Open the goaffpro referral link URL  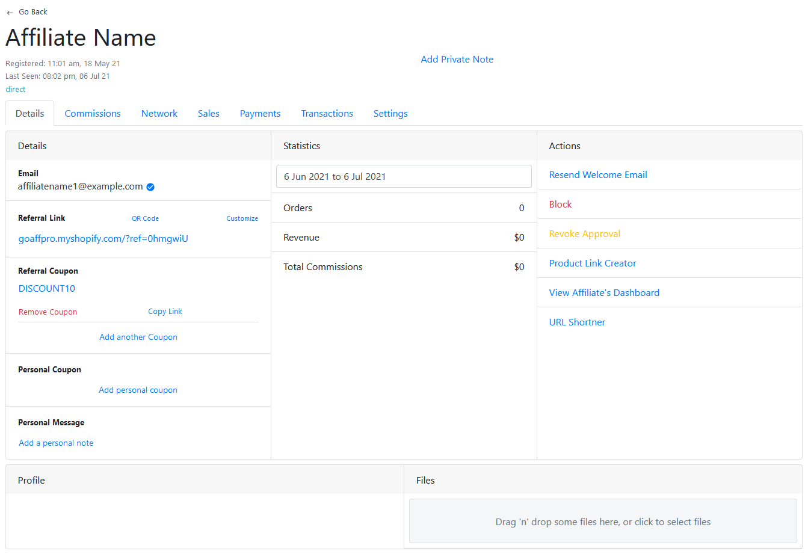click(x=103, y=239)
